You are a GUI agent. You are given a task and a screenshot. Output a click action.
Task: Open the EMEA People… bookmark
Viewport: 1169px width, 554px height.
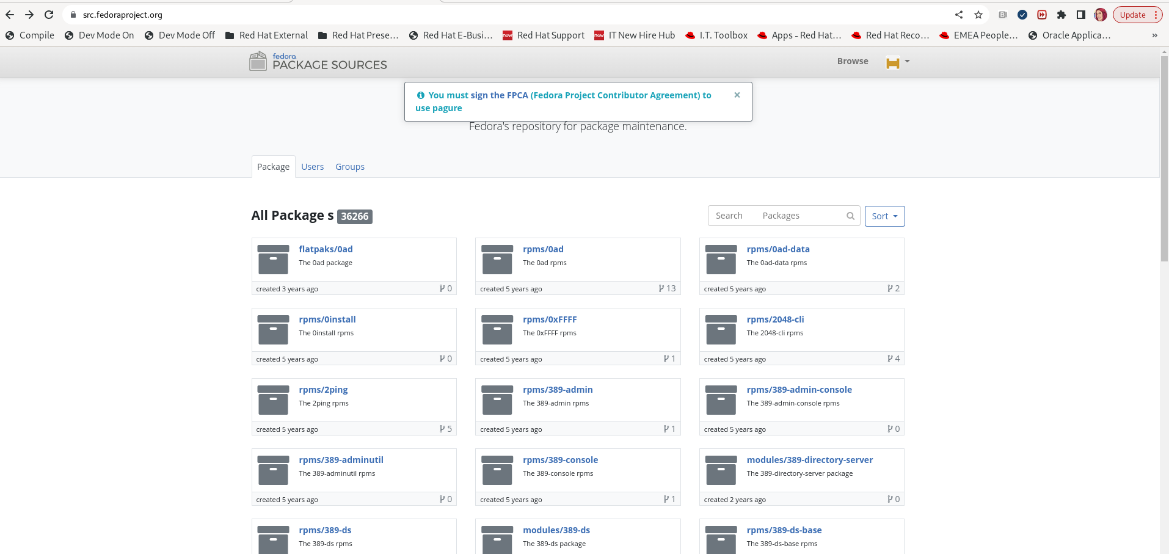pyautogui.click(x=978, y=35)
